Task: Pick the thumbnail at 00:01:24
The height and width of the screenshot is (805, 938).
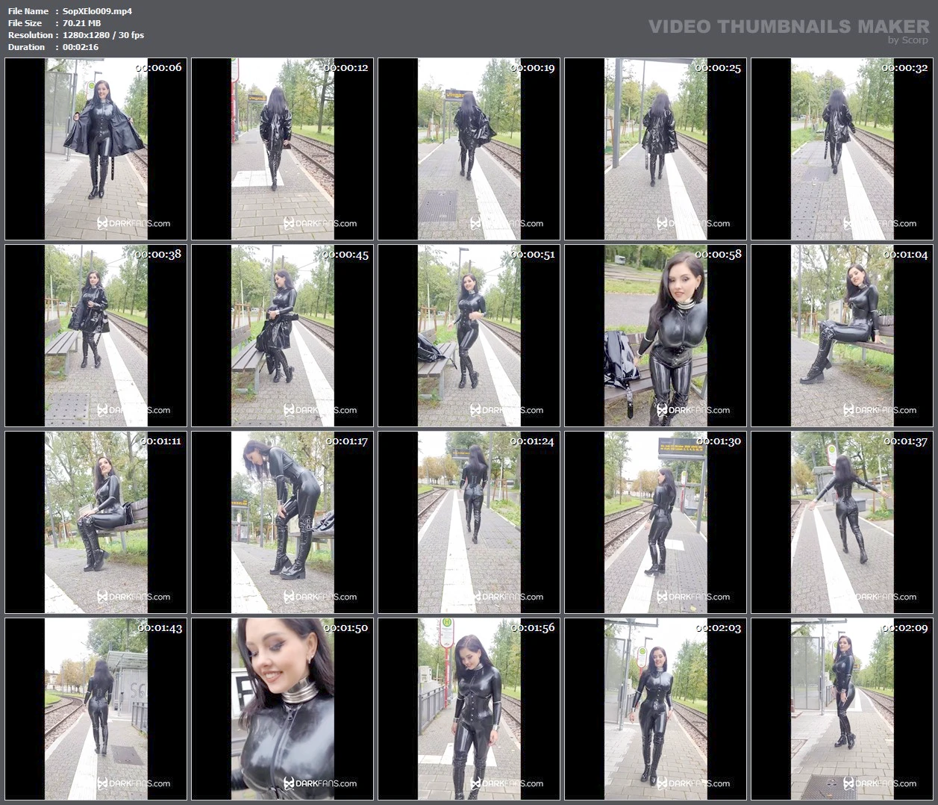Action: [x=469, y=522]
